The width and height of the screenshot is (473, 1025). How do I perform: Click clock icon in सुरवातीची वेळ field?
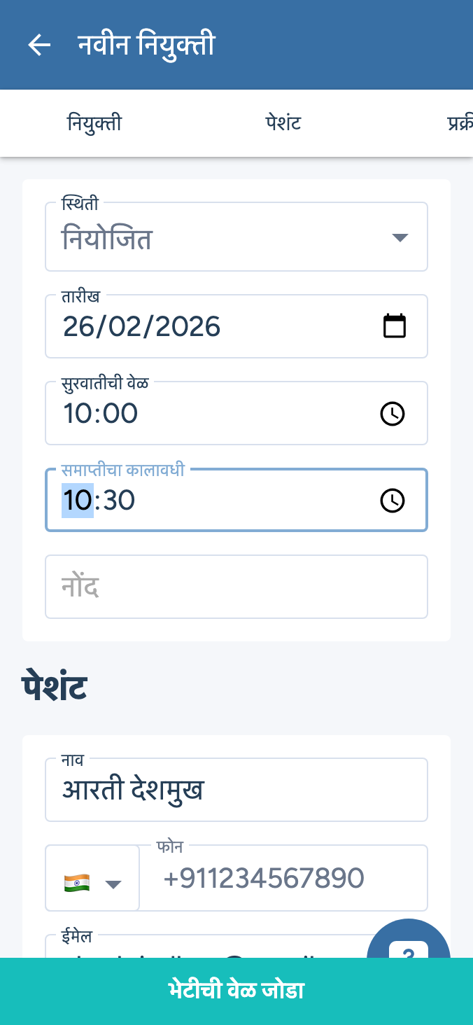393,414
